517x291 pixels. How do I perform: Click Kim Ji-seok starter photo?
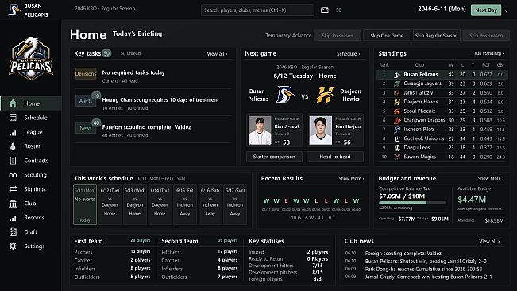coord(260,130)
